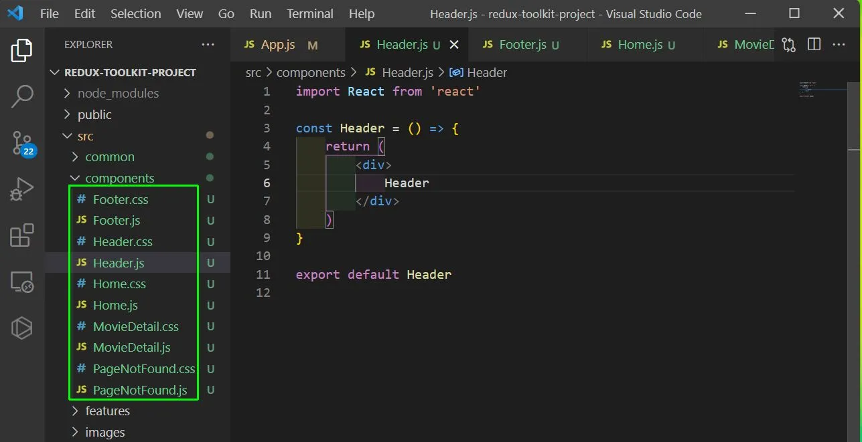Click the bottom activity bar play-shaped icon
862x442 pixels.
click(x=22, y=328)
